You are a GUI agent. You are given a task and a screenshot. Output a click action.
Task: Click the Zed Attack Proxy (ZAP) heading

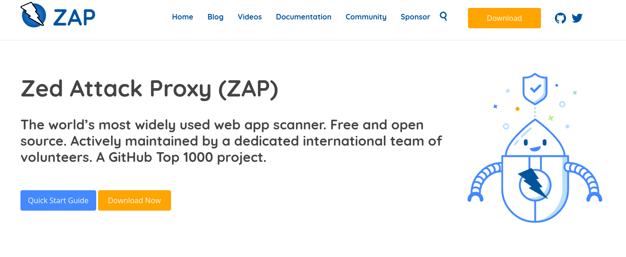(x=149, y=89)
